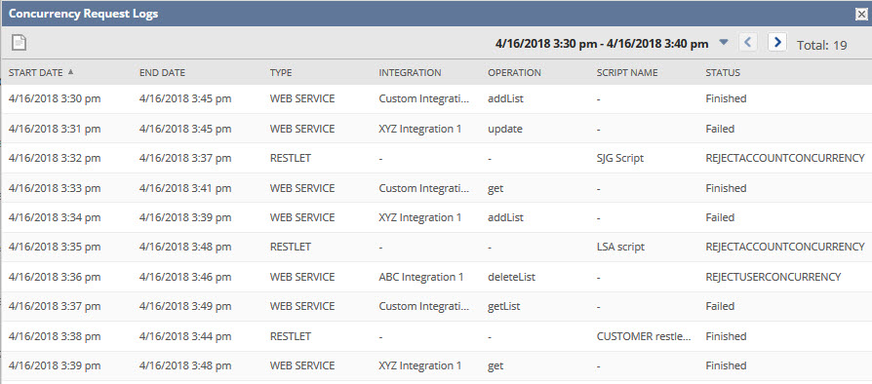
Task: Close the Concurrency Request Logs dialog
Action: [x=861, y=15]
